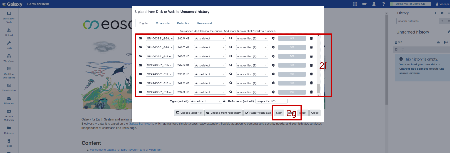Open the Upload sidebar item
Screen dimensions: 450x153
(9, 32)
